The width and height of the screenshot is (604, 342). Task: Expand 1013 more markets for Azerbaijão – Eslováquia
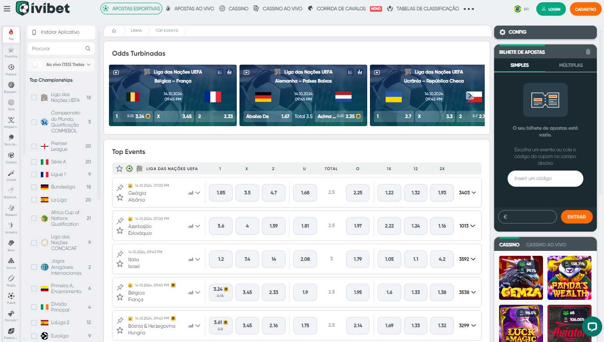click(467, 226)
